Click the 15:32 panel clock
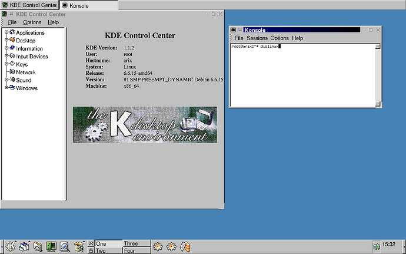The height and width of the screenshot is (254, 406). [x=389, y=245]
